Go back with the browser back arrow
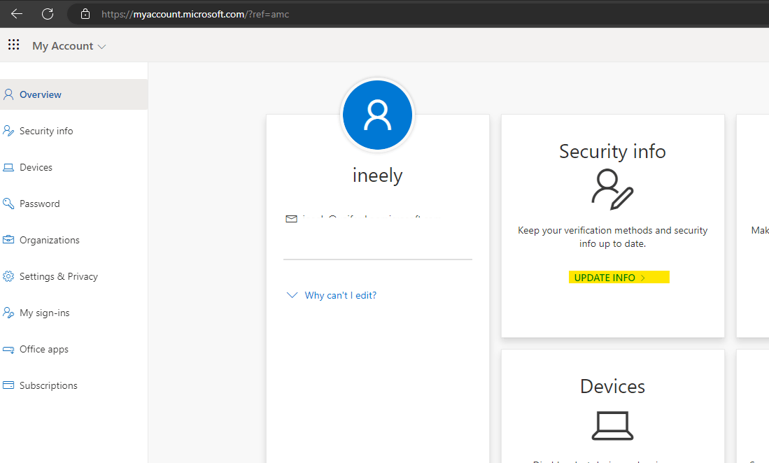Image resolution: width=769 pixels, height=463 pixels. pos(17,14)
